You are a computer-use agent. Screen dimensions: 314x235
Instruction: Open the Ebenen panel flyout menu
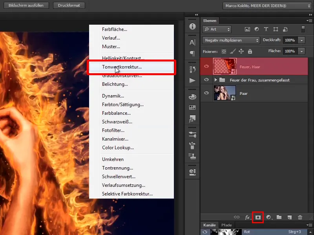click(x=309, y=20)
